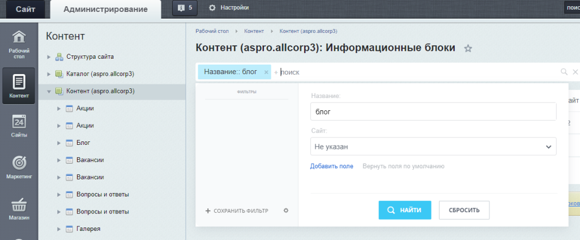Remove the Название: блог filter tag
580x240 pixels.
tap(266, 72)
